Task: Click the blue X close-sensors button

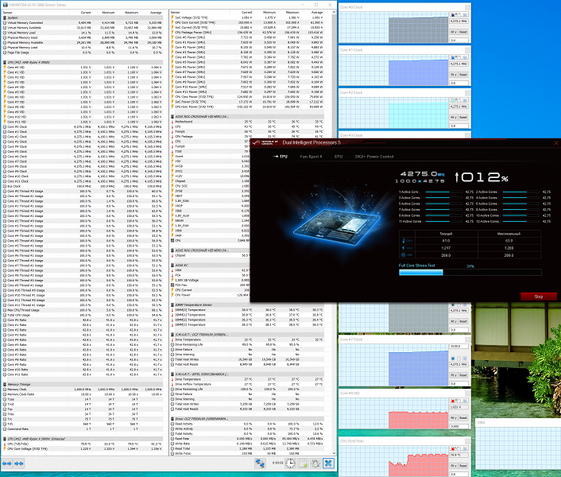Action: point(328,463)
